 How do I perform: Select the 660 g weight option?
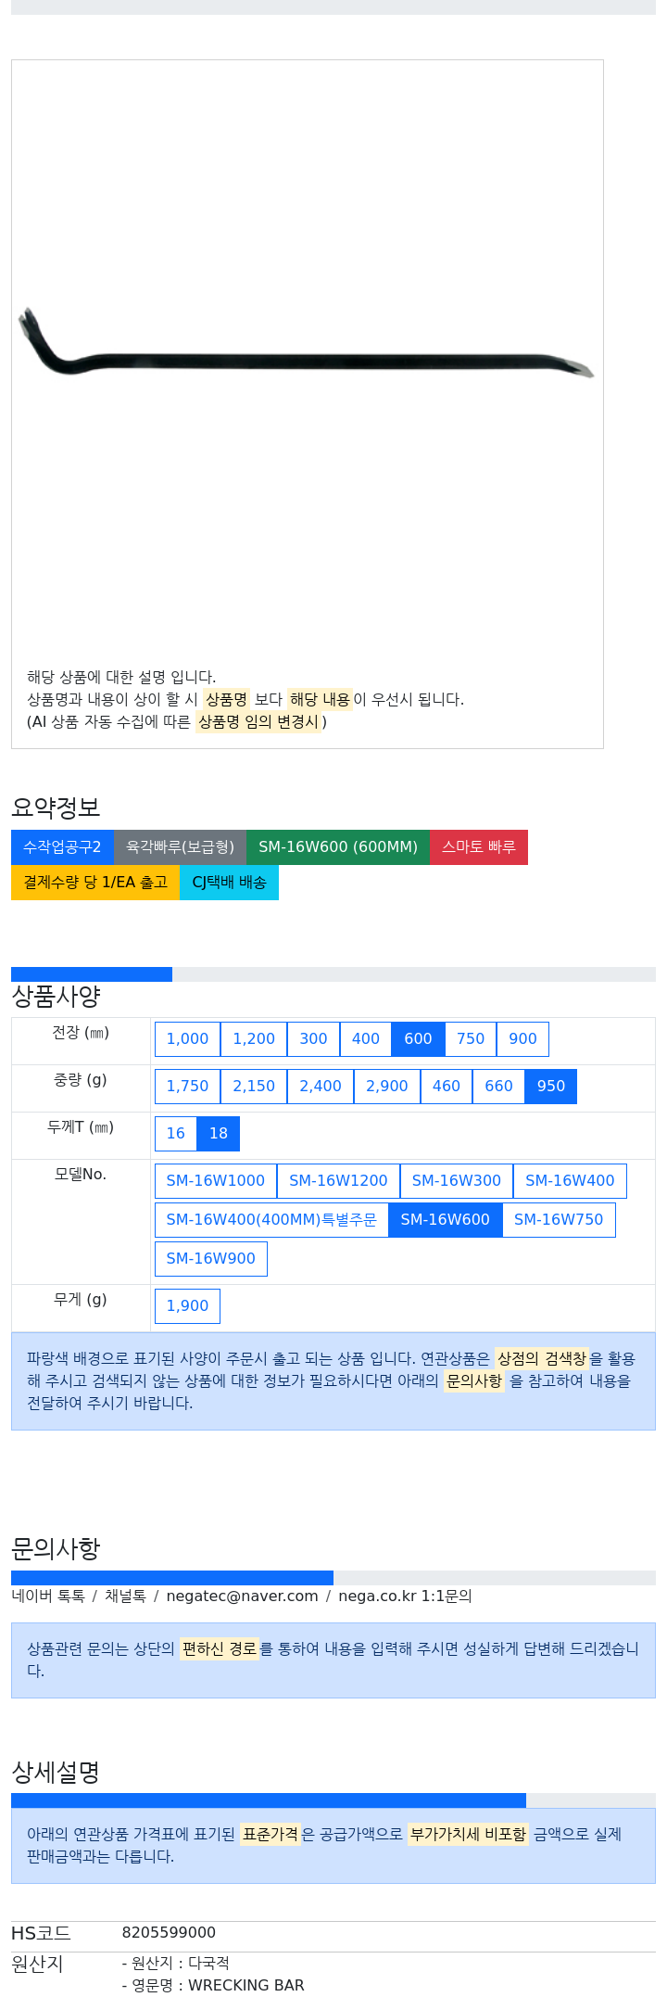498,1087
